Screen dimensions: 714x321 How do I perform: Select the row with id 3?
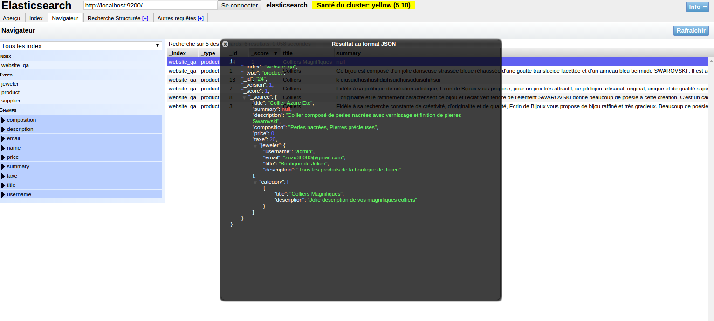pos(438,106)
